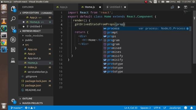Click the Visual Studio Code dock icon
This screenshot has width=196, height=110.
(x=4, y=50)
